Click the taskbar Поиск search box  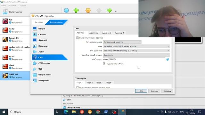(31, 112)
